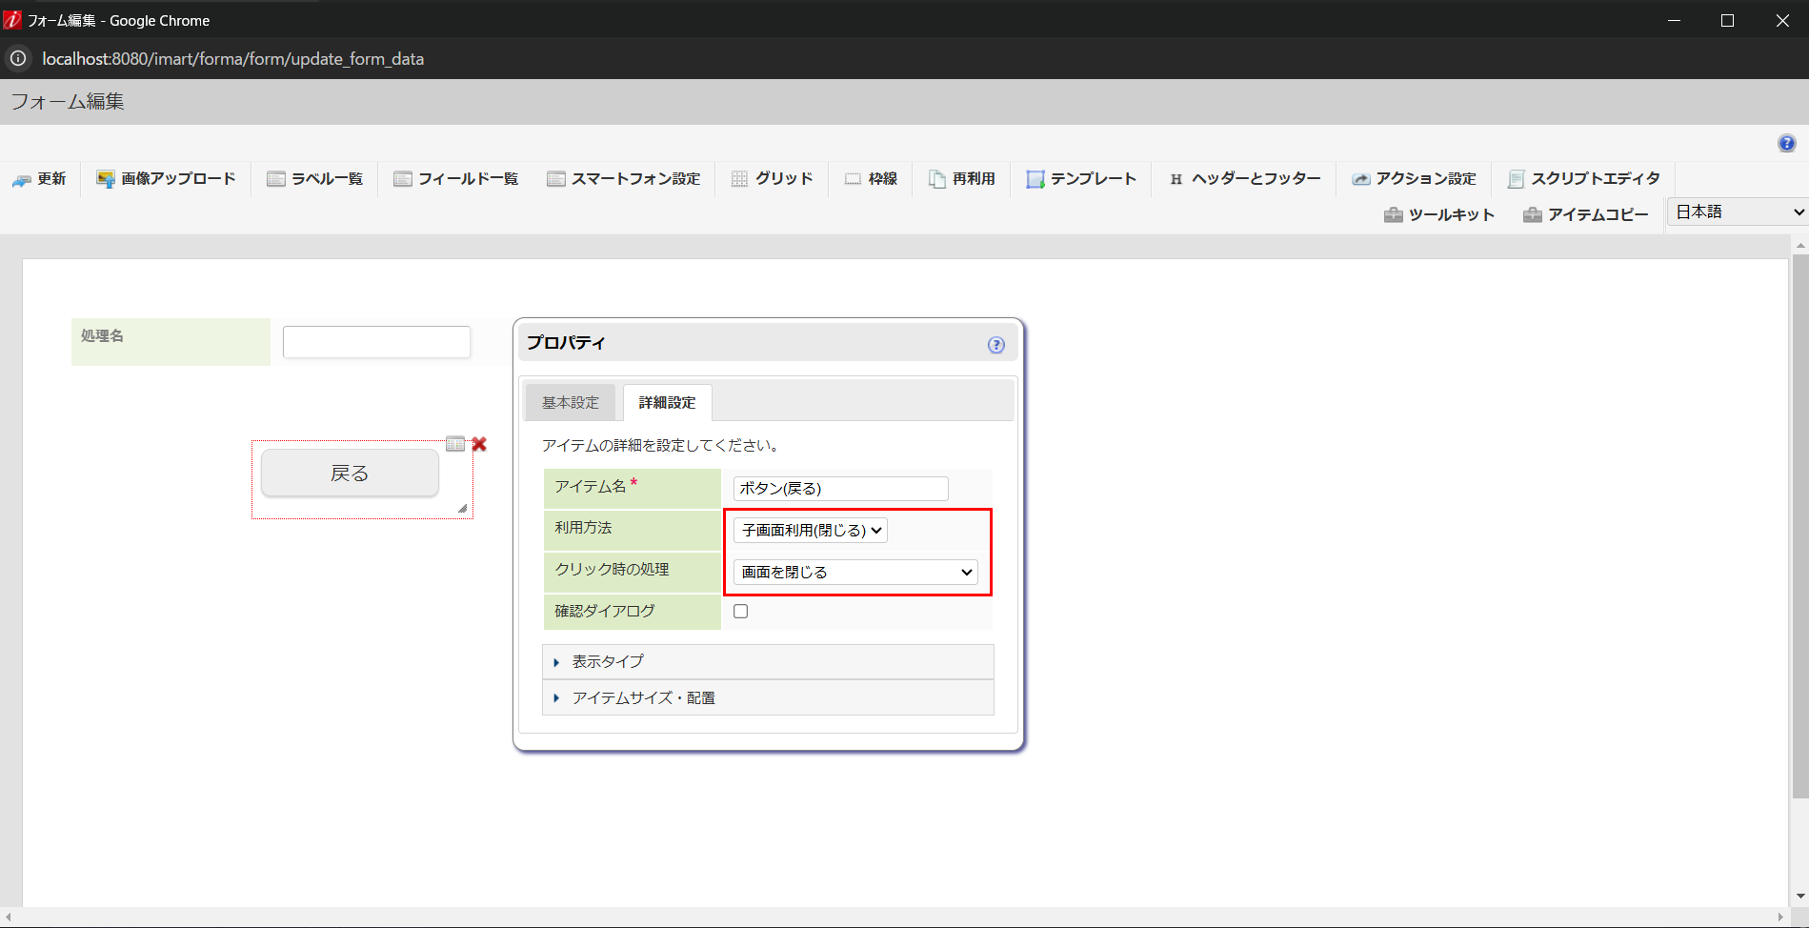Run the 更新 command
The width and height of the screenshot is (1809, 928).
(x=40, y=179)
